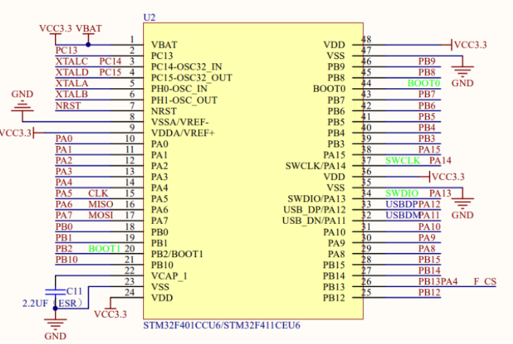Select the USB_DP/PA12 pin name

tap(314, 210)
